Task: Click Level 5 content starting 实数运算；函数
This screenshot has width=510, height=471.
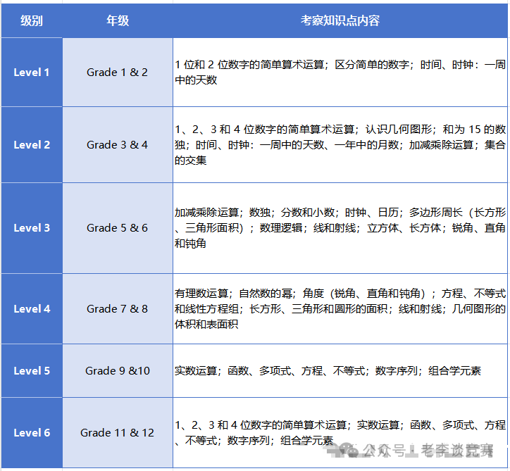Action: (340, 370)
